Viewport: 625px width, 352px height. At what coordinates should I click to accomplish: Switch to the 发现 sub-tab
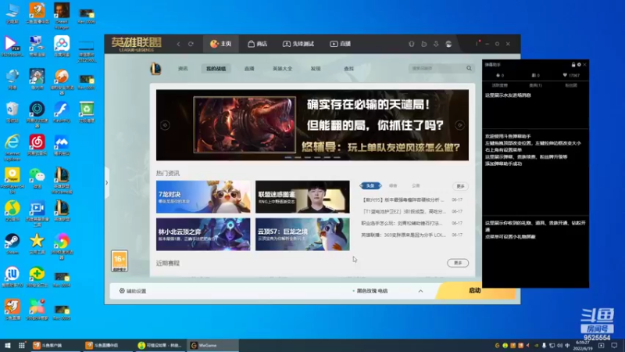pos(316,69)
